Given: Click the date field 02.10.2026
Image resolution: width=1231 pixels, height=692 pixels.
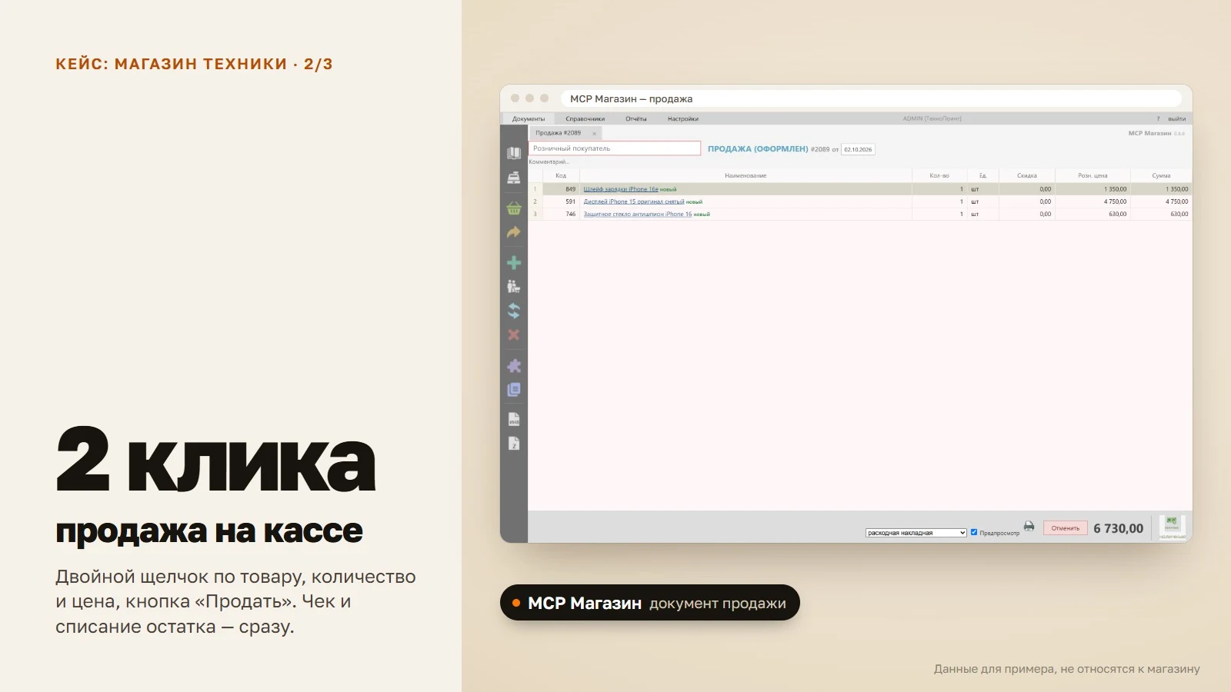Looking at the screenshot, I should coord(858,149).
